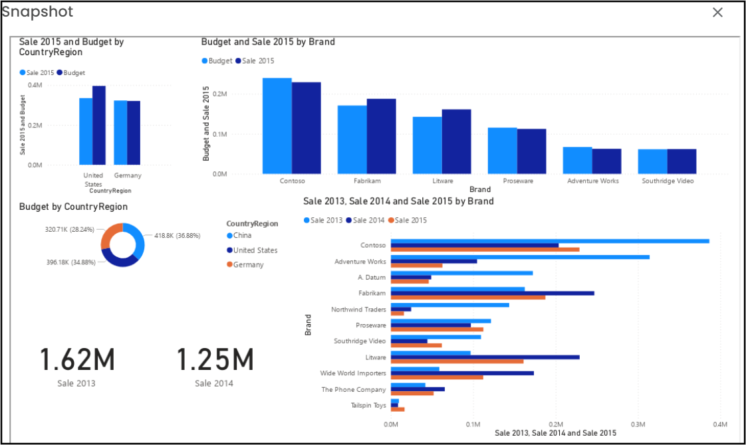Select the 1.62M Sale 2013 card
The width and height of the screenshot is (746, 445).
pyautogui.click(x=76, y=367)
